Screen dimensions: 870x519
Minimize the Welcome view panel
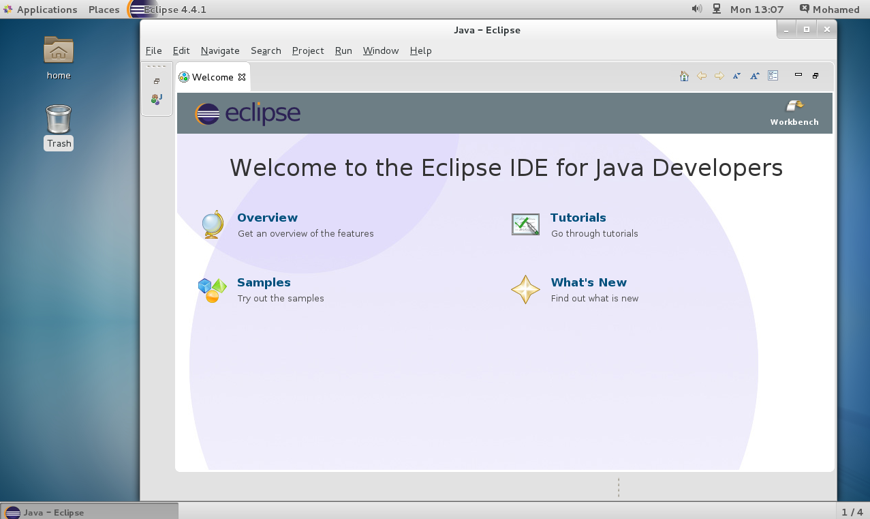pyautogui.click(x=798, y=75)
